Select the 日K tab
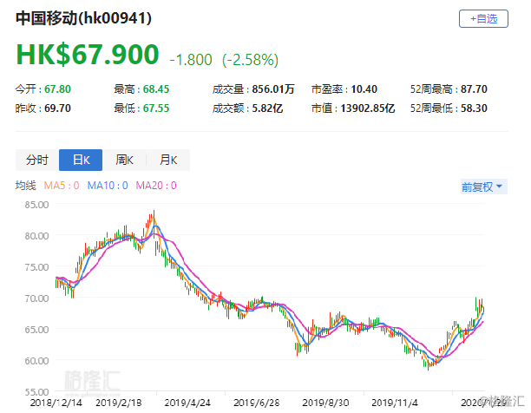 pos(81,160)
